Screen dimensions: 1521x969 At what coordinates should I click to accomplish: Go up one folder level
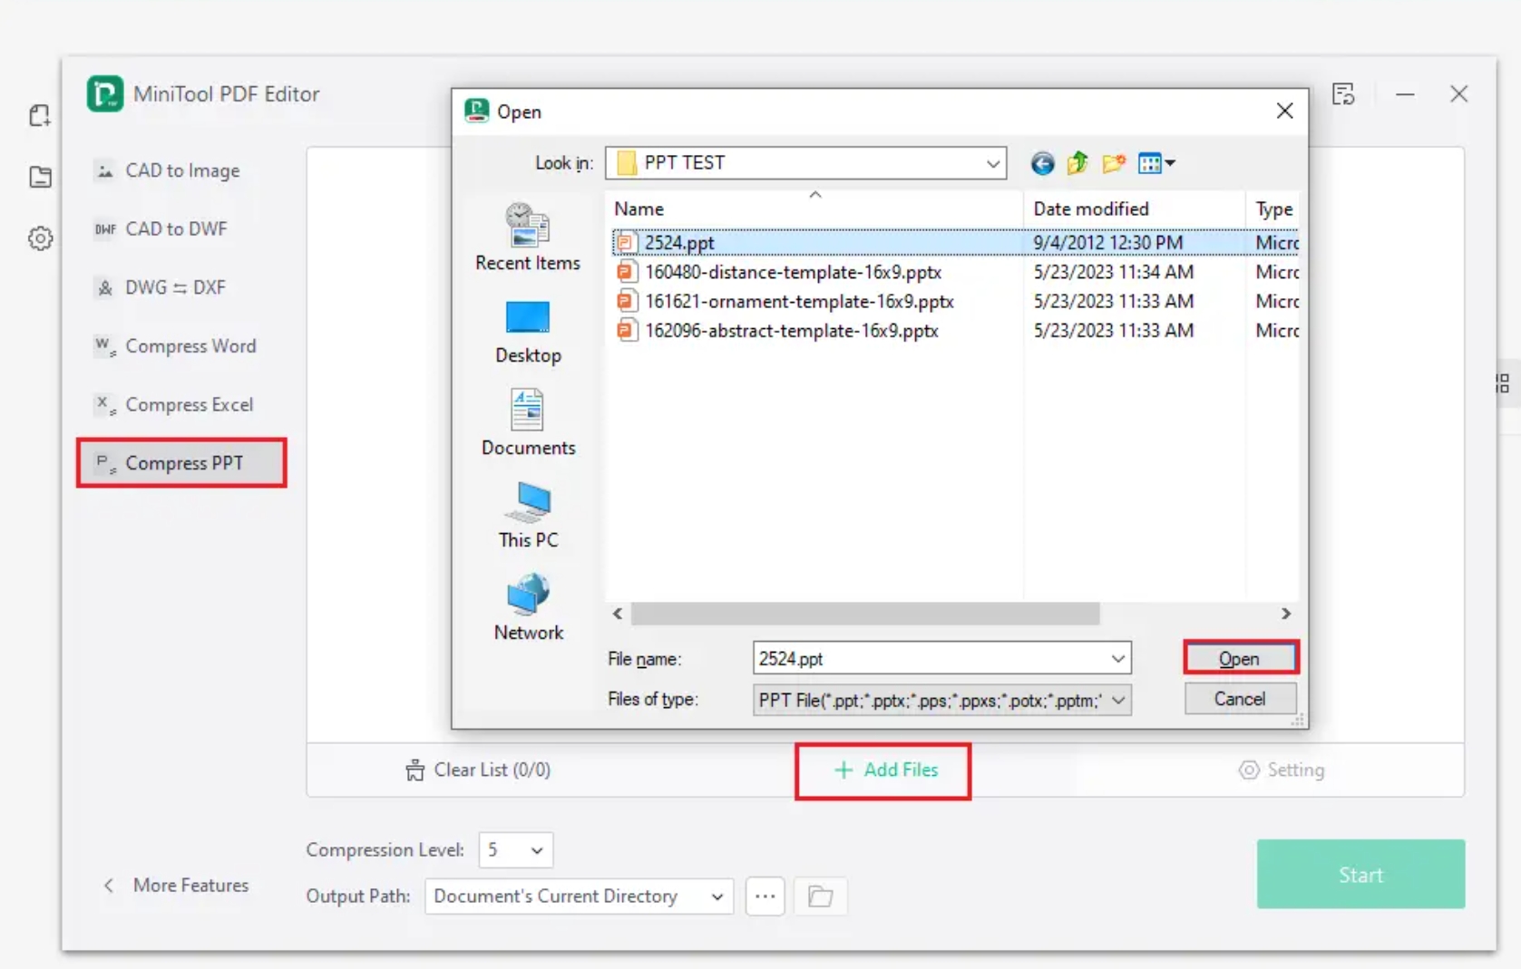point(1077,163)
